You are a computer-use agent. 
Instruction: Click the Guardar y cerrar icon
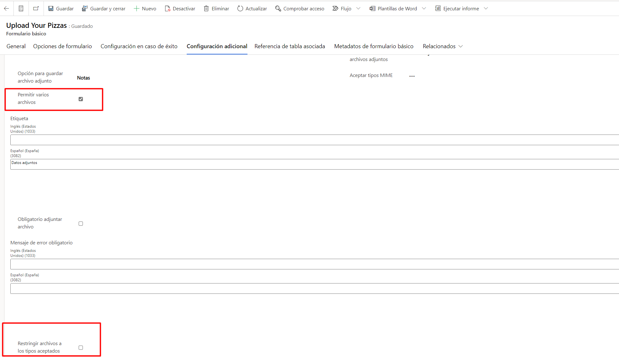[85, 8]
